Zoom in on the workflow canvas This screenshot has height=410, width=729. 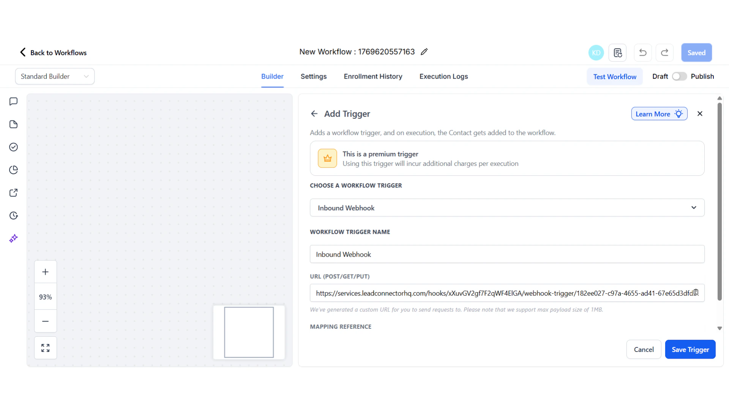(45, 272)
